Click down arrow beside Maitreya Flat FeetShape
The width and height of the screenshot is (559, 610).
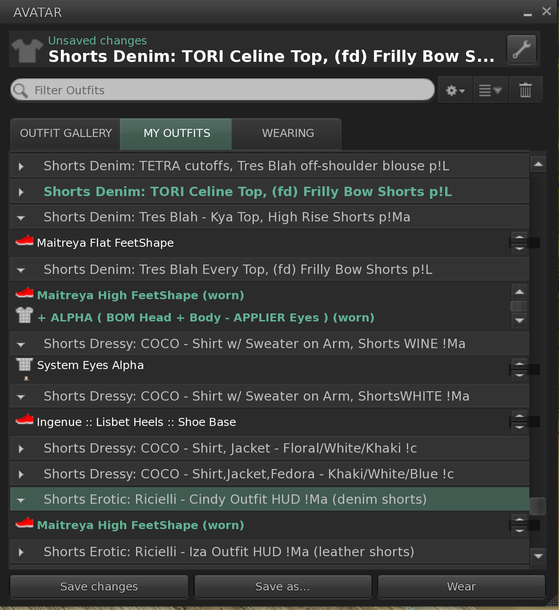(x=519, y=248)
